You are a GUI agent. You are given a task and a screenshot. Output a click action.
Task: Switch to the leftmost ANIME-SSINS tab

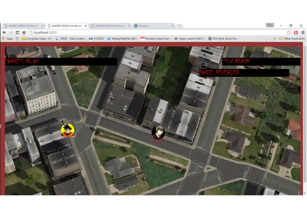pos(23,26)
